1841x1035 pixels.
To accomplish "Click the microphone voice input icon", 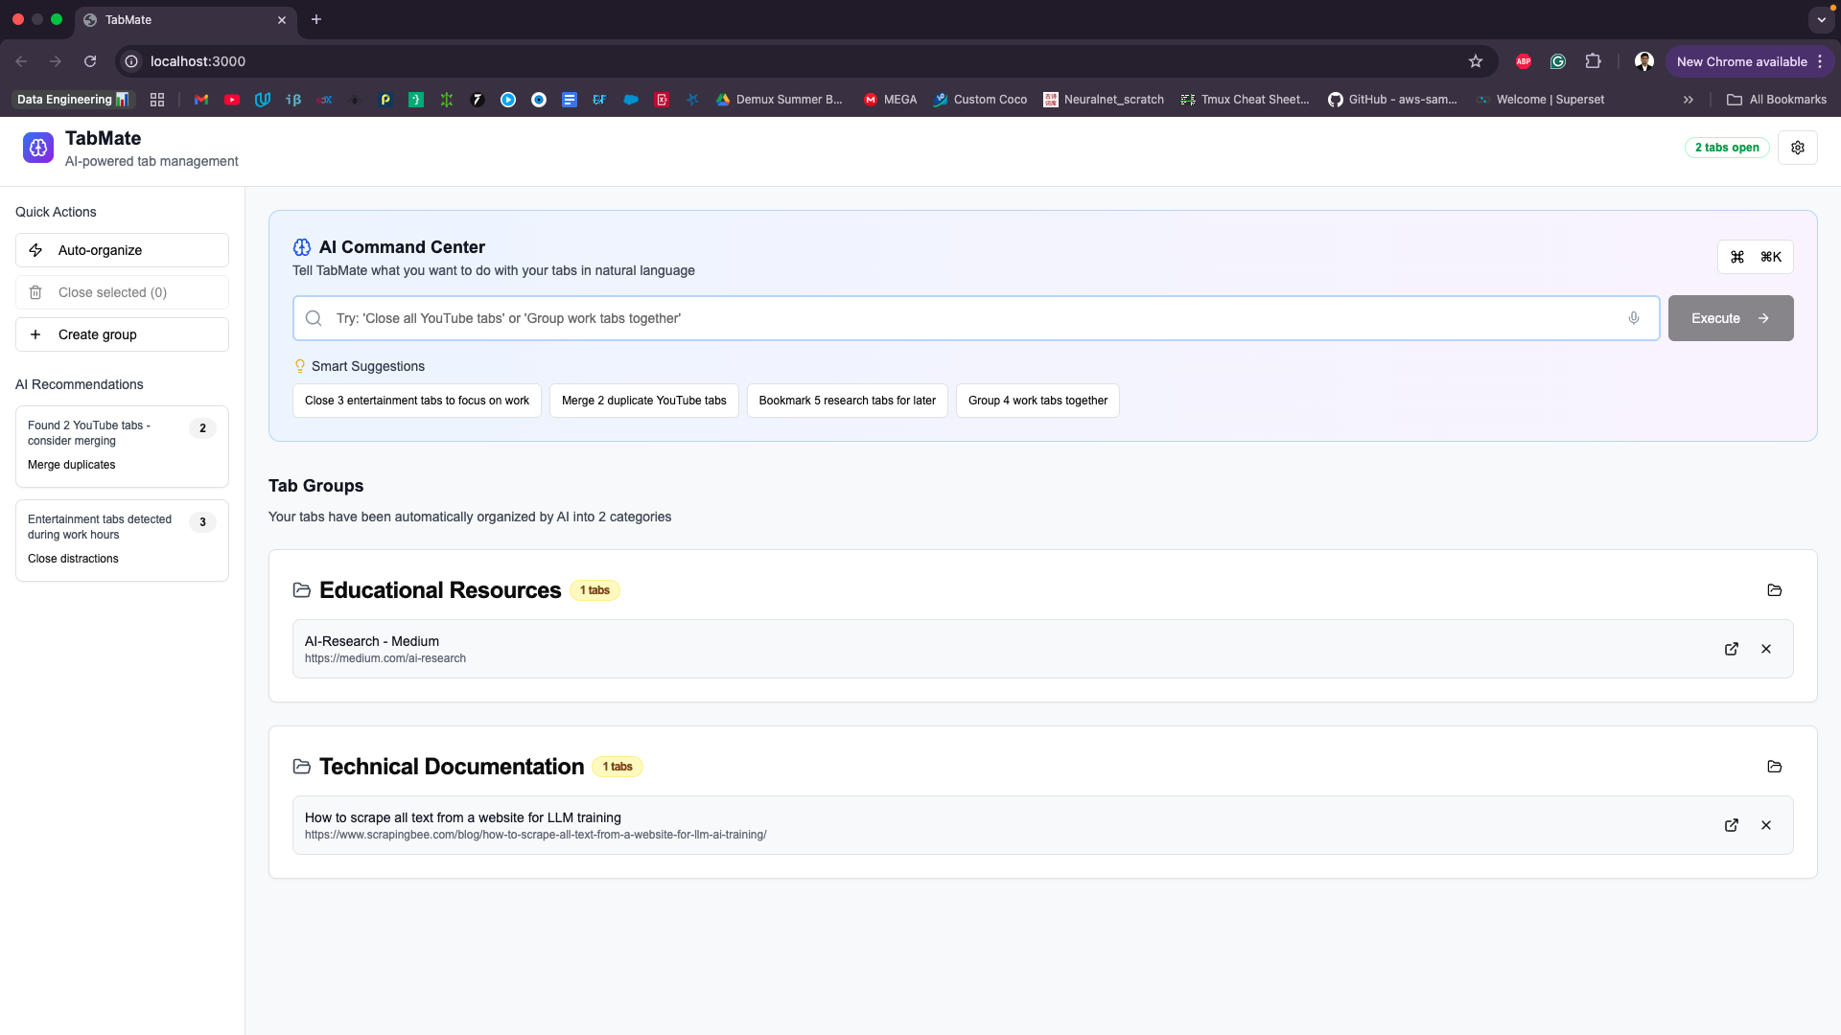I will pos(1634,318).
